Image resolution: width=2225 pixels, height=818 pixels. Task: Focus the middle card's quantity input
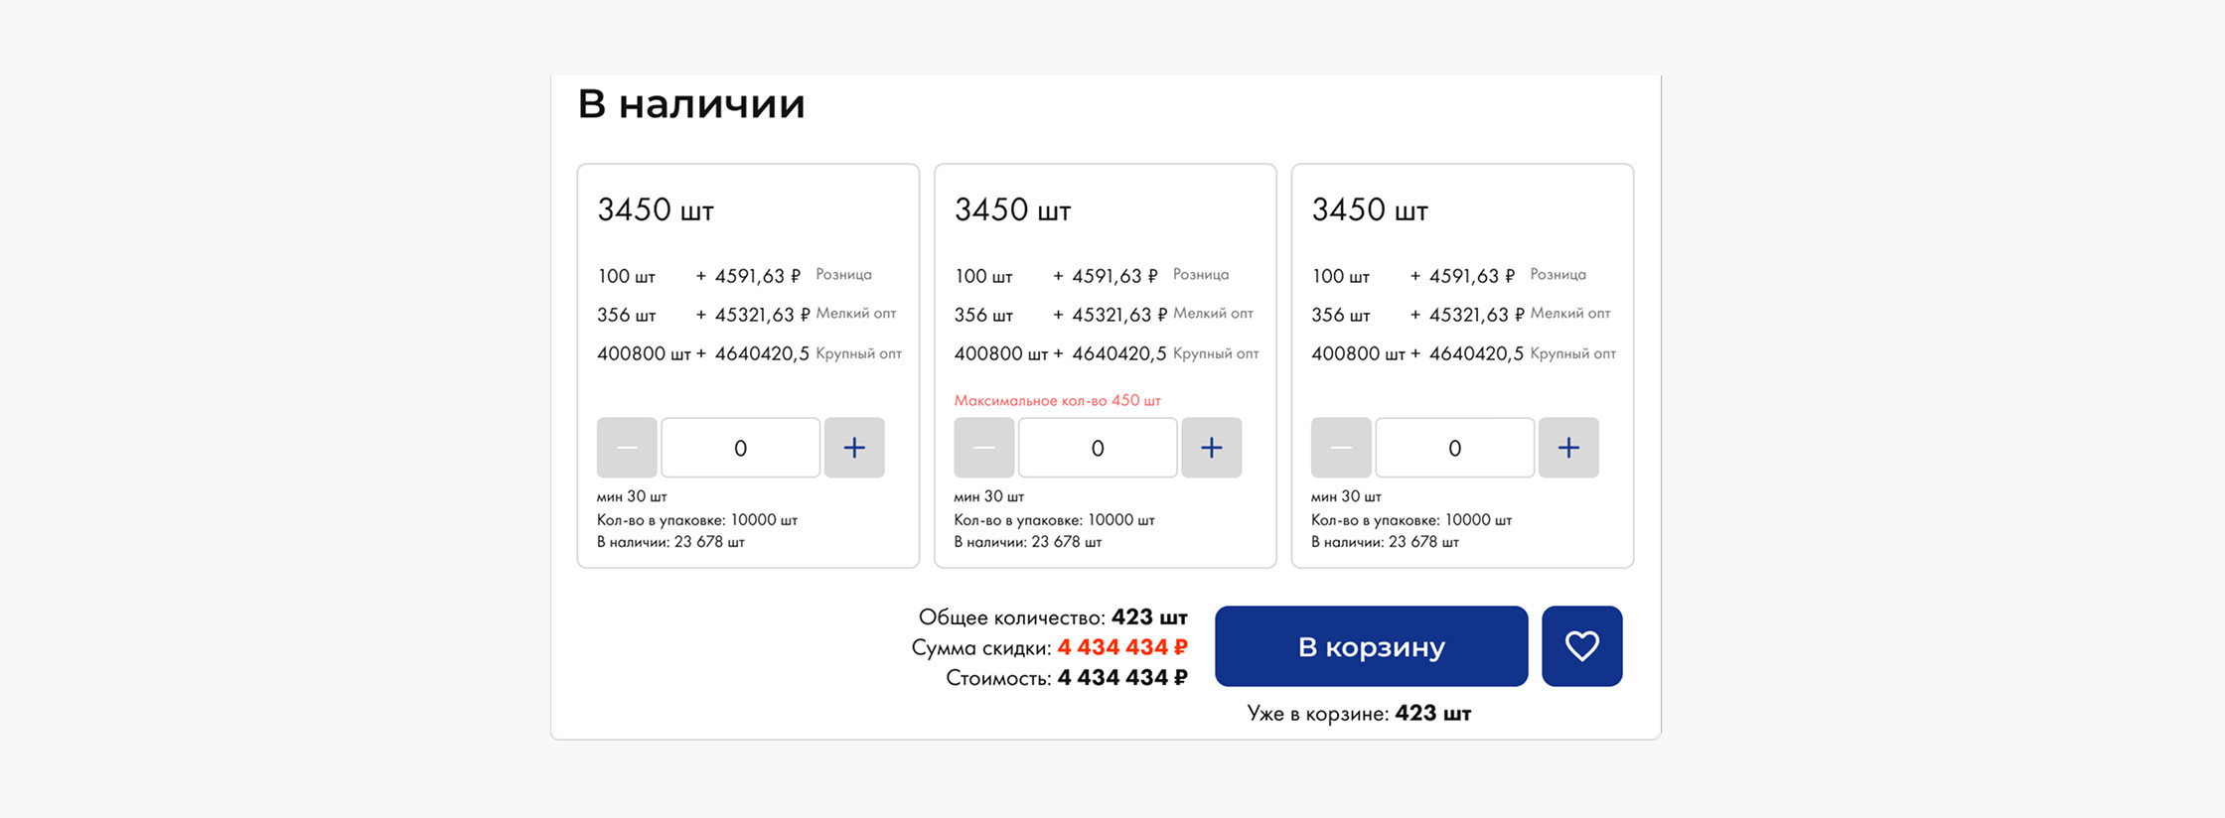1097,448
